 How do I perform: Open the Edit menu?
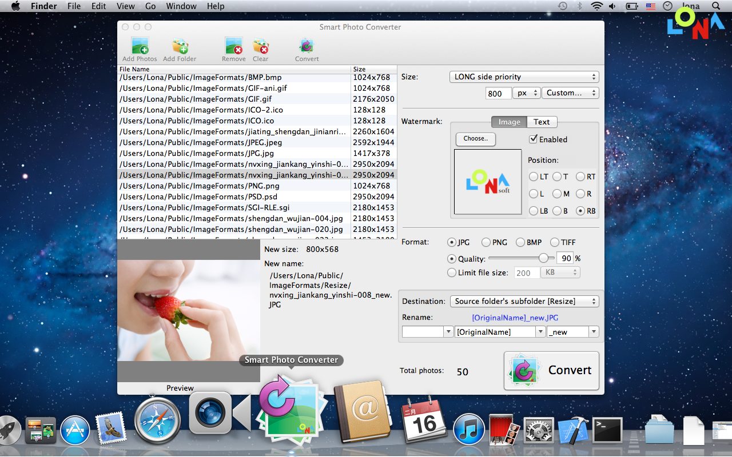coord(99,6)
